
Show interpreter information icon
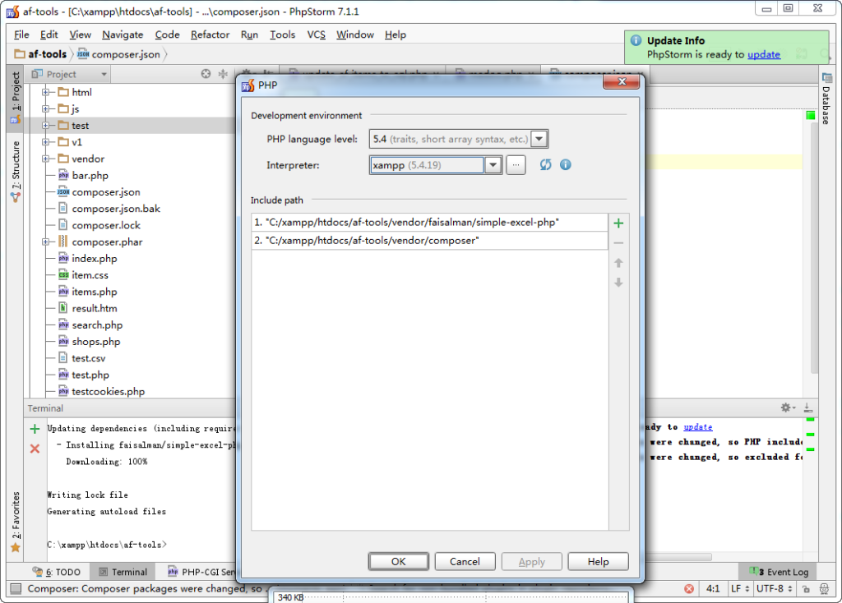pos(566,165)
